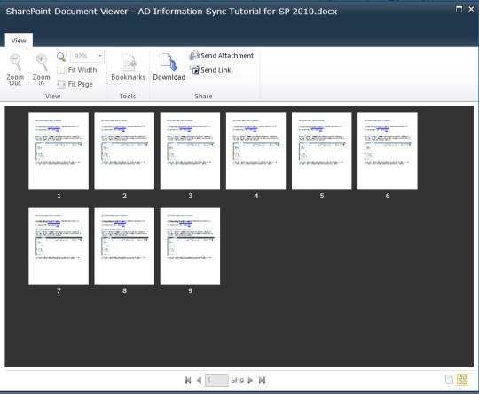Open page 7 thumbnail
Screen dimensions: 479x394
59,246
